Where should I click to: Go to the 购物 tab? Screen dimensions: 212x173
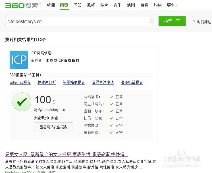[157, 5]
